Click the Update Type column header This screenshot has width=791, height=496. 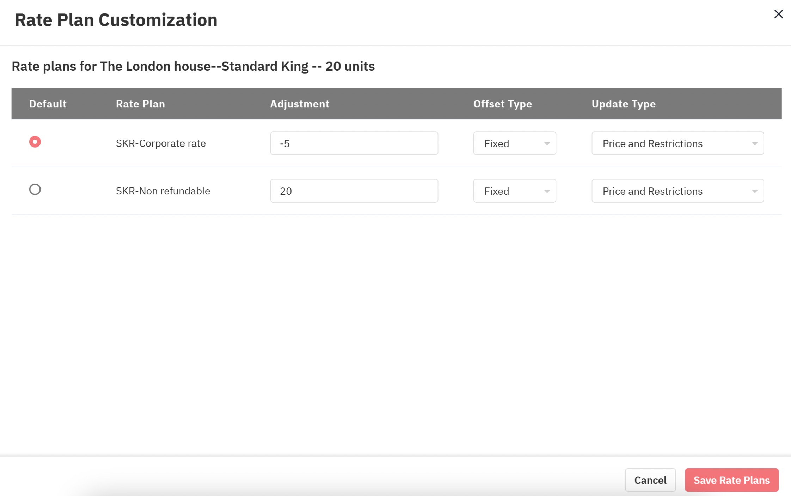point(624,104)
